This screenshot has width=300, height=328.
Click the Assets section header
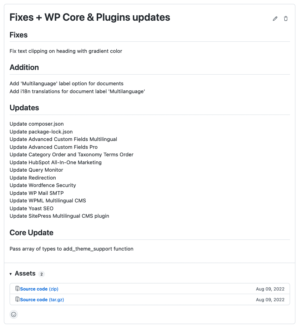click(x=25, y=273)
